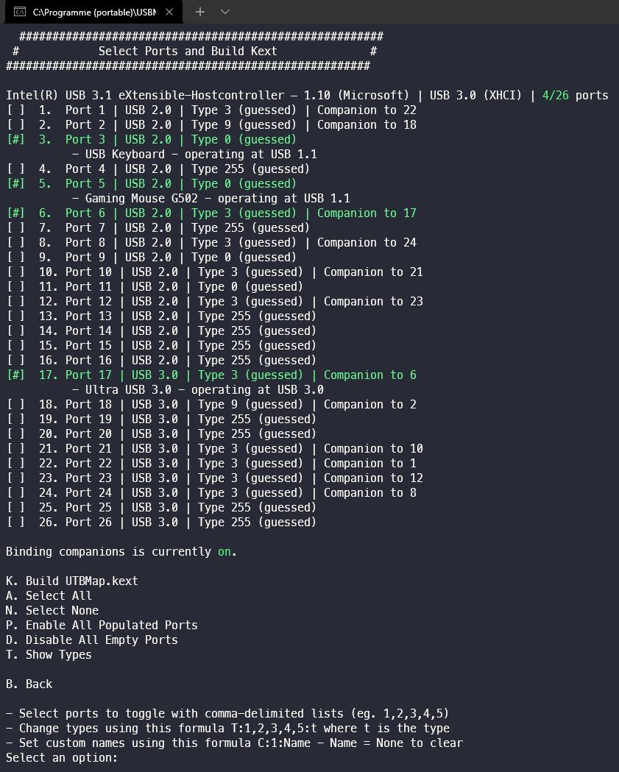This screenshot has height=772, width=619.
Task: Click the Ultra USB 3.0 device line
Action: pos(197,390)
